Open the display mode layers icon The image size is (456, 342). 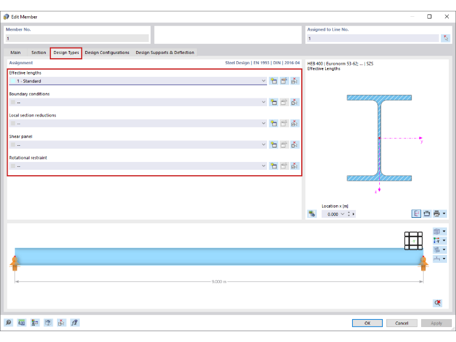click(x=437, y=250)
